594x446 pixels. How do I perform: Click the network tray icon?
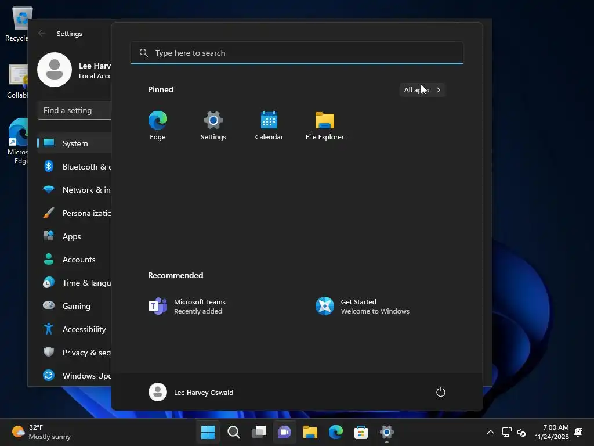(x=506, y=432)
